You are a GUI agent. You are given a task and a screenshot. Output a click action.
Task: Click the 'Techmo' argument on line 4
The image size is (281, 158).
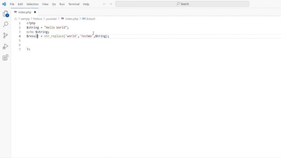click(86, 36)
